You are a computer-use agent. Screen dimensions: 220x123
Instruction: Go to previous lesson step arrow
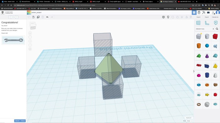[x=9, y=17]
